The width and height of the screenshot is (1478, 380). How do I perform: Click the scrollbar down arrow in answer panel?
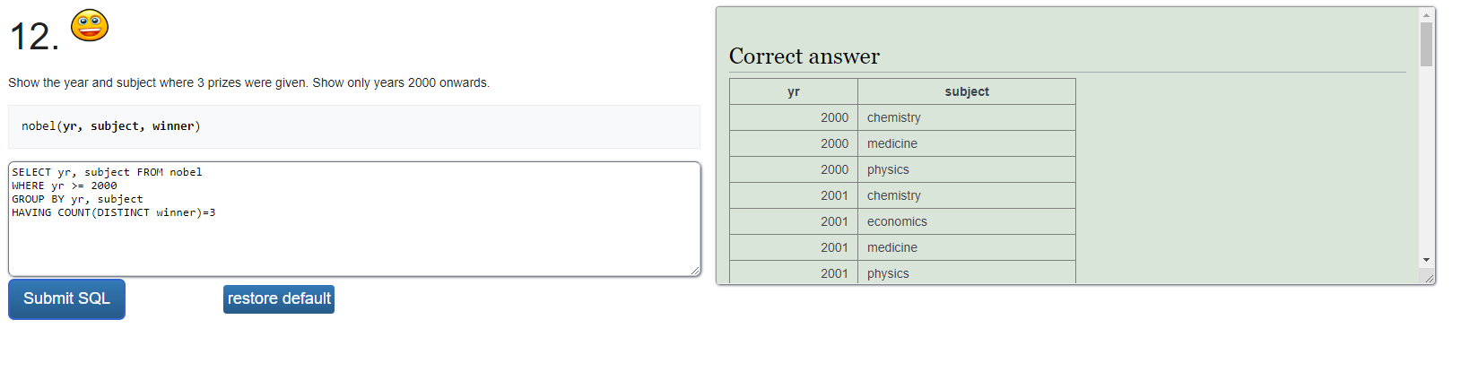click(1426, 260)
